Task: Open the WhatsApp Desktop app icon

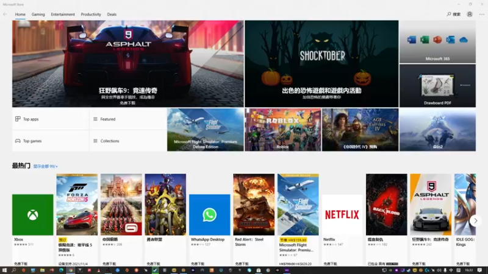Action: (x=209, y=215)
